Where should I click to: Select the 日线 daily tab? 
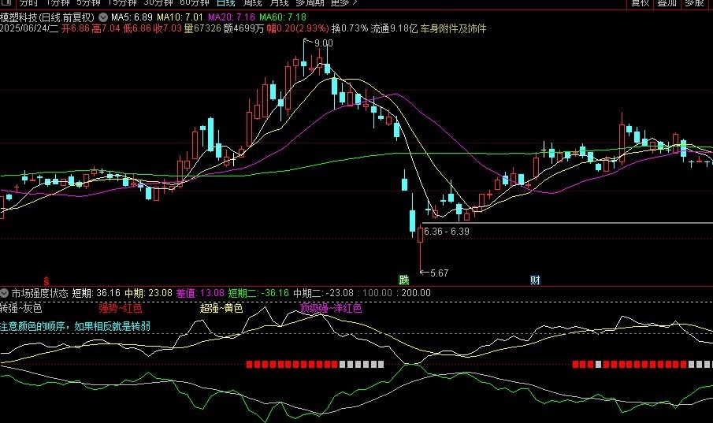click(226, 2)
